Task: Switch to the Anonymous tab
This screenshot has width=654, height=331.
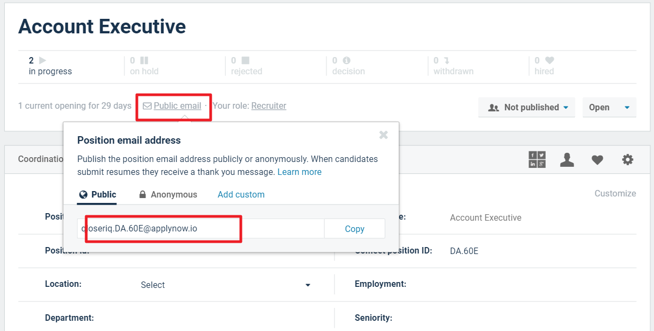Action: coord(168,195)
